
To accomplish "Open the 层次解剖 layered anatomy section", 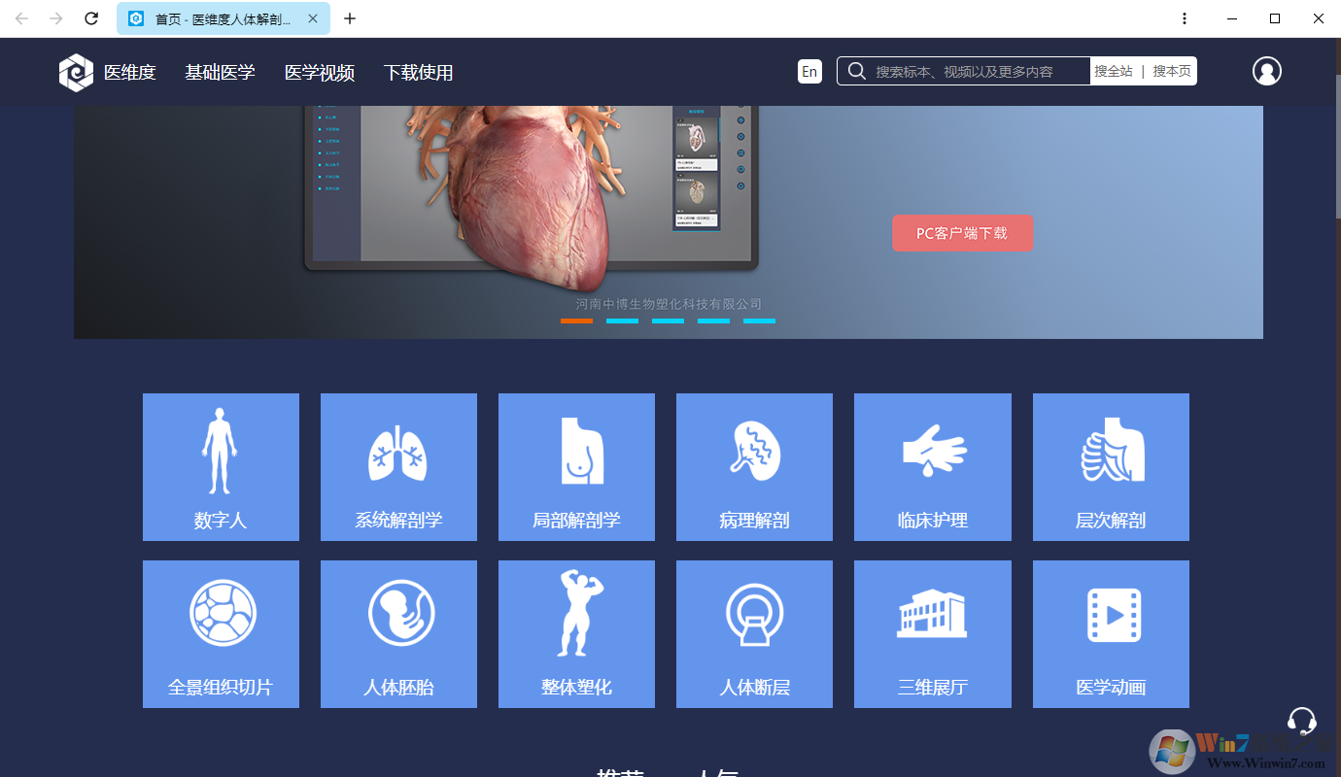I will click(x=1111, y=467).
